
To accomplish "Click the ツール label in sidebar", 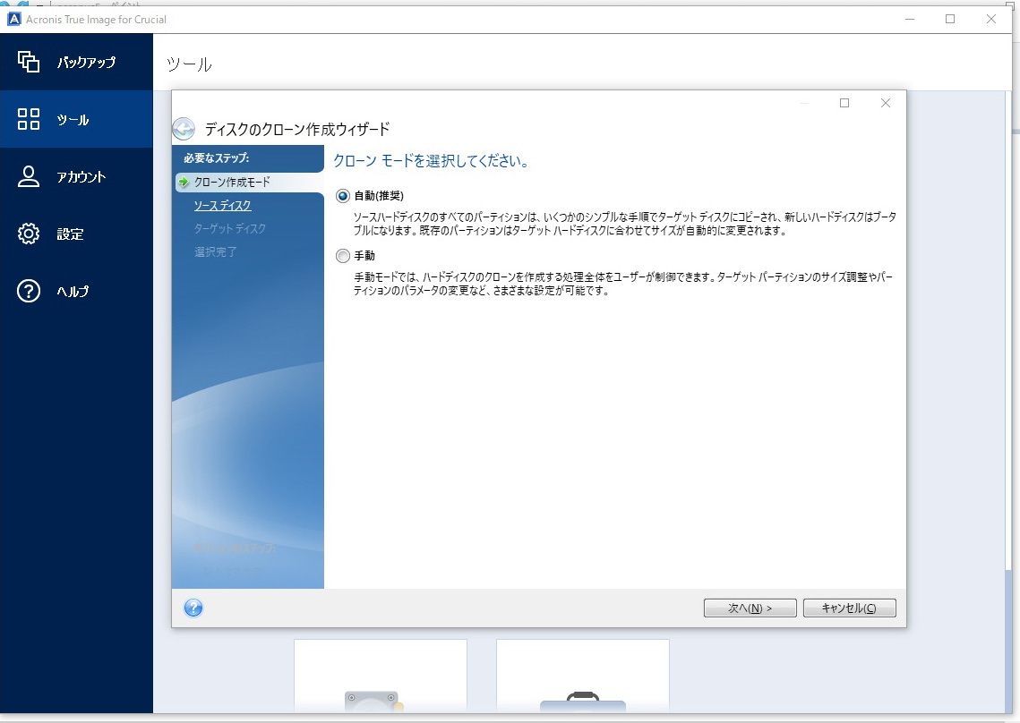I will [73, 120].
